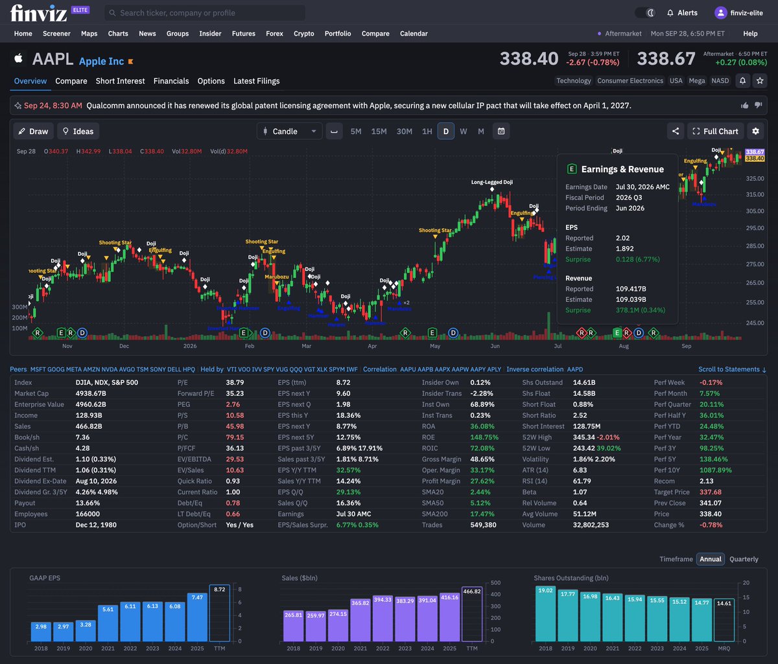Viewport: 778px width, 664px height.
Task: Switch chart to 30M interval
Action: tap(404, 131)
